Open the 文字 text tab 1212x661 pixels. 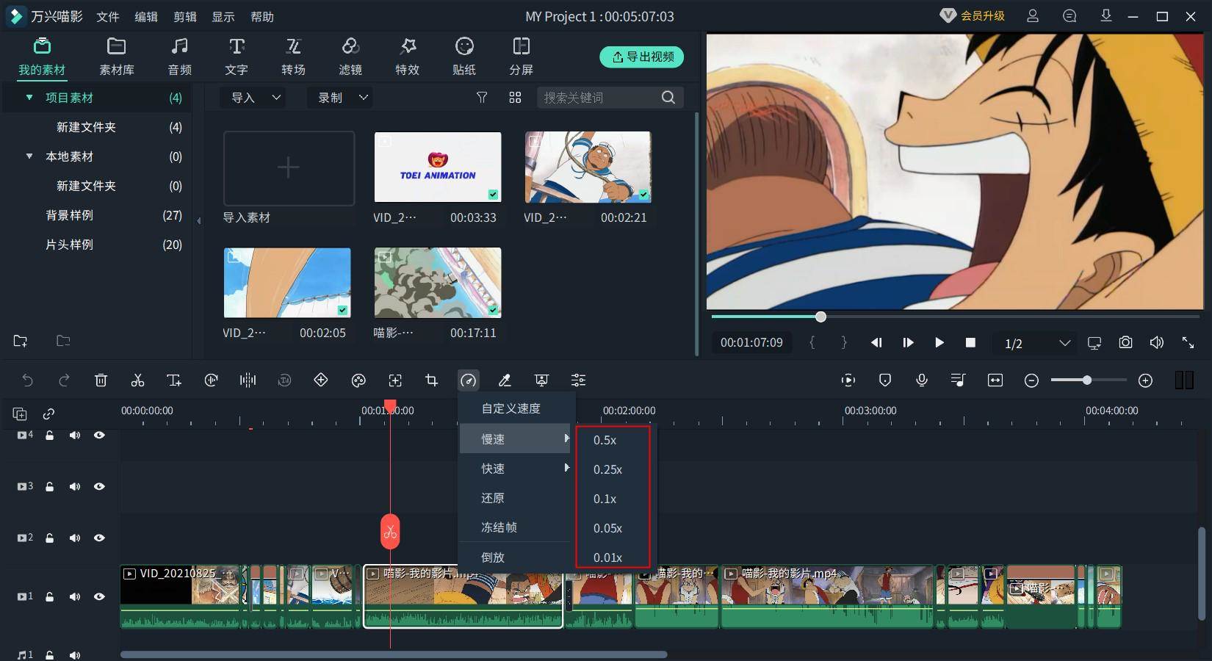tap(237, 57)
